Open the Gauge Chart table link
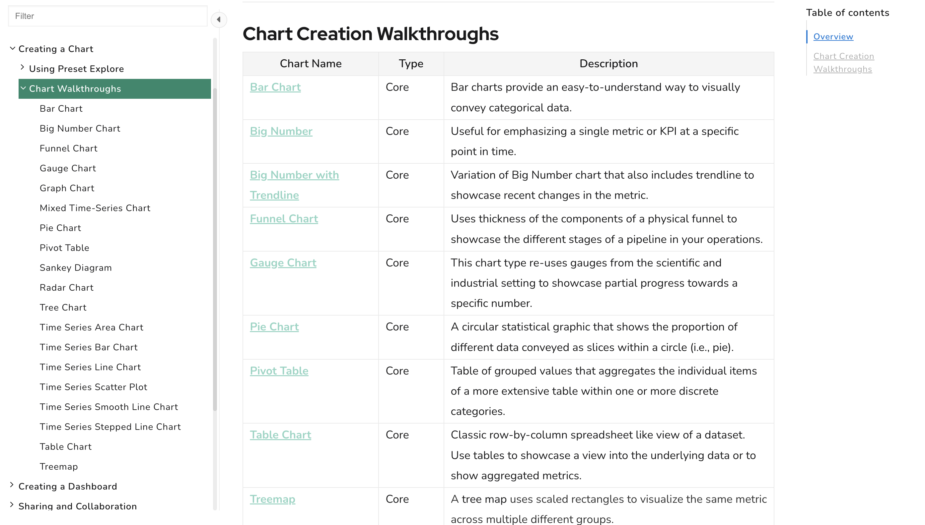Viewport: 925px width, 525px height. 283,263
